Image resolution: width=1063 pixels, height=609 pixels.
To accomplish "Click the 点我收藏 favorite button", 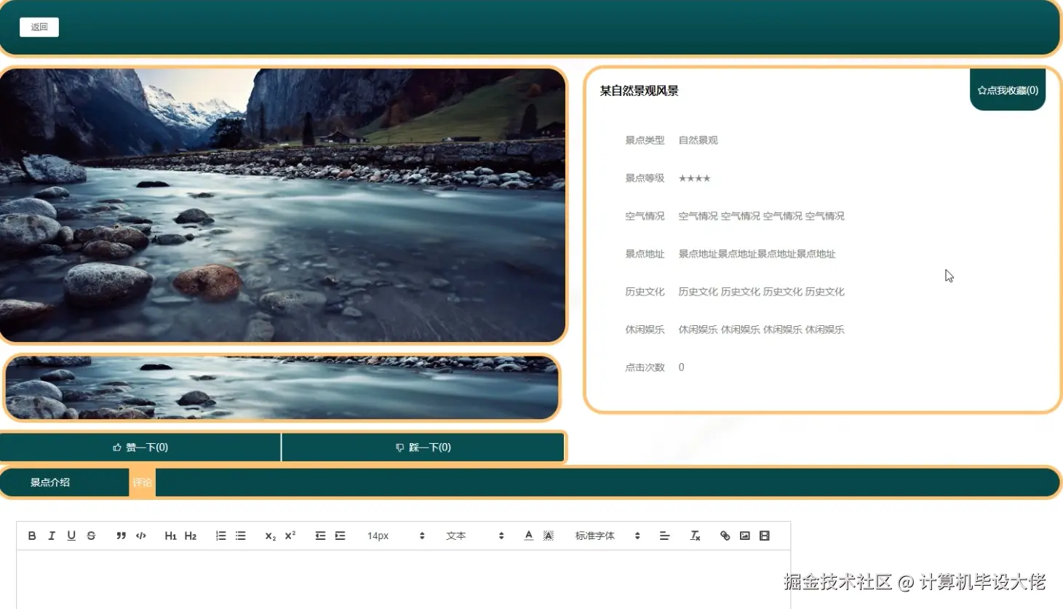I will pyautogui.click(x=1007, y=90).
